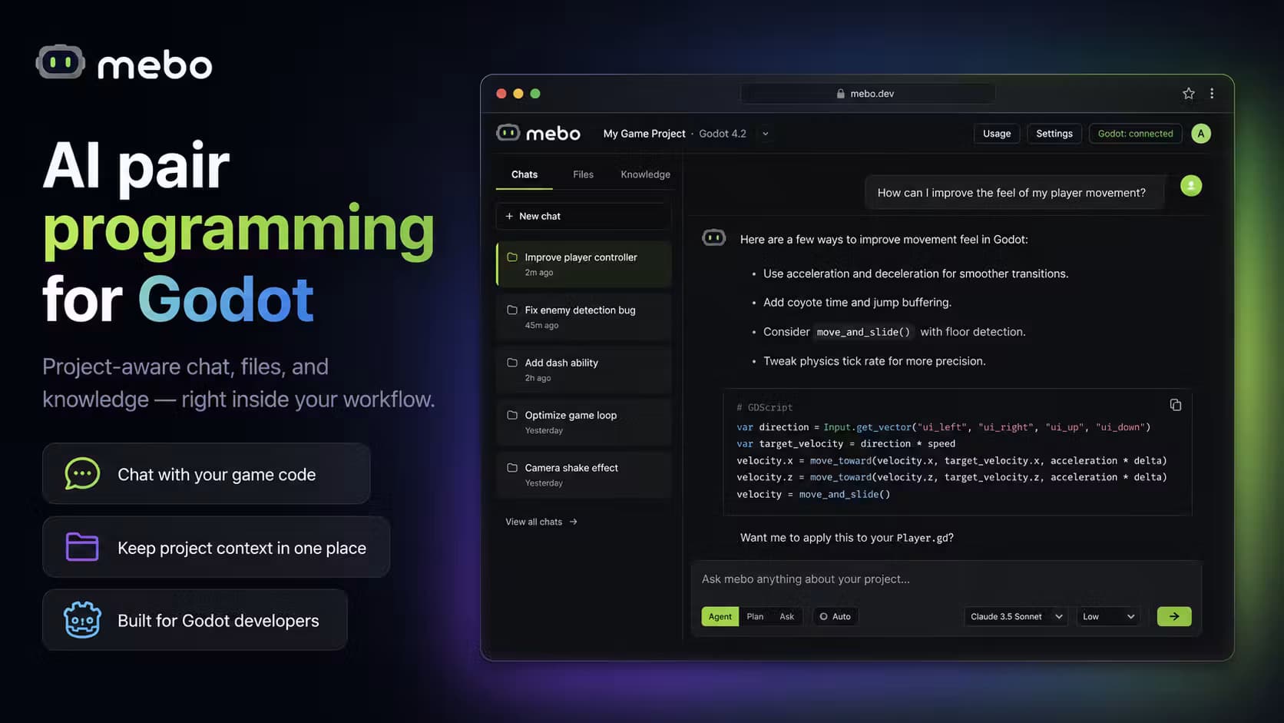Click the purple folder icon on the banner

pos(82,547)
